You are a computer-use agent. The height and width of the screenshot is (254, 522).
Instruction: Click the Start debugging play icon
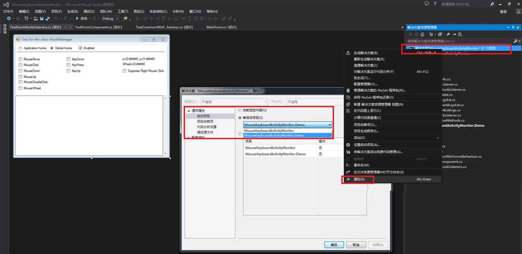tap(77, 19)
